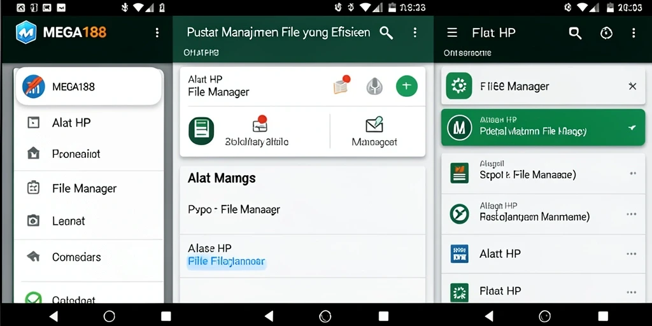Tap the microphone icon in Alat HP card
The width and height of the screenshot is (652, 326).
374,86
